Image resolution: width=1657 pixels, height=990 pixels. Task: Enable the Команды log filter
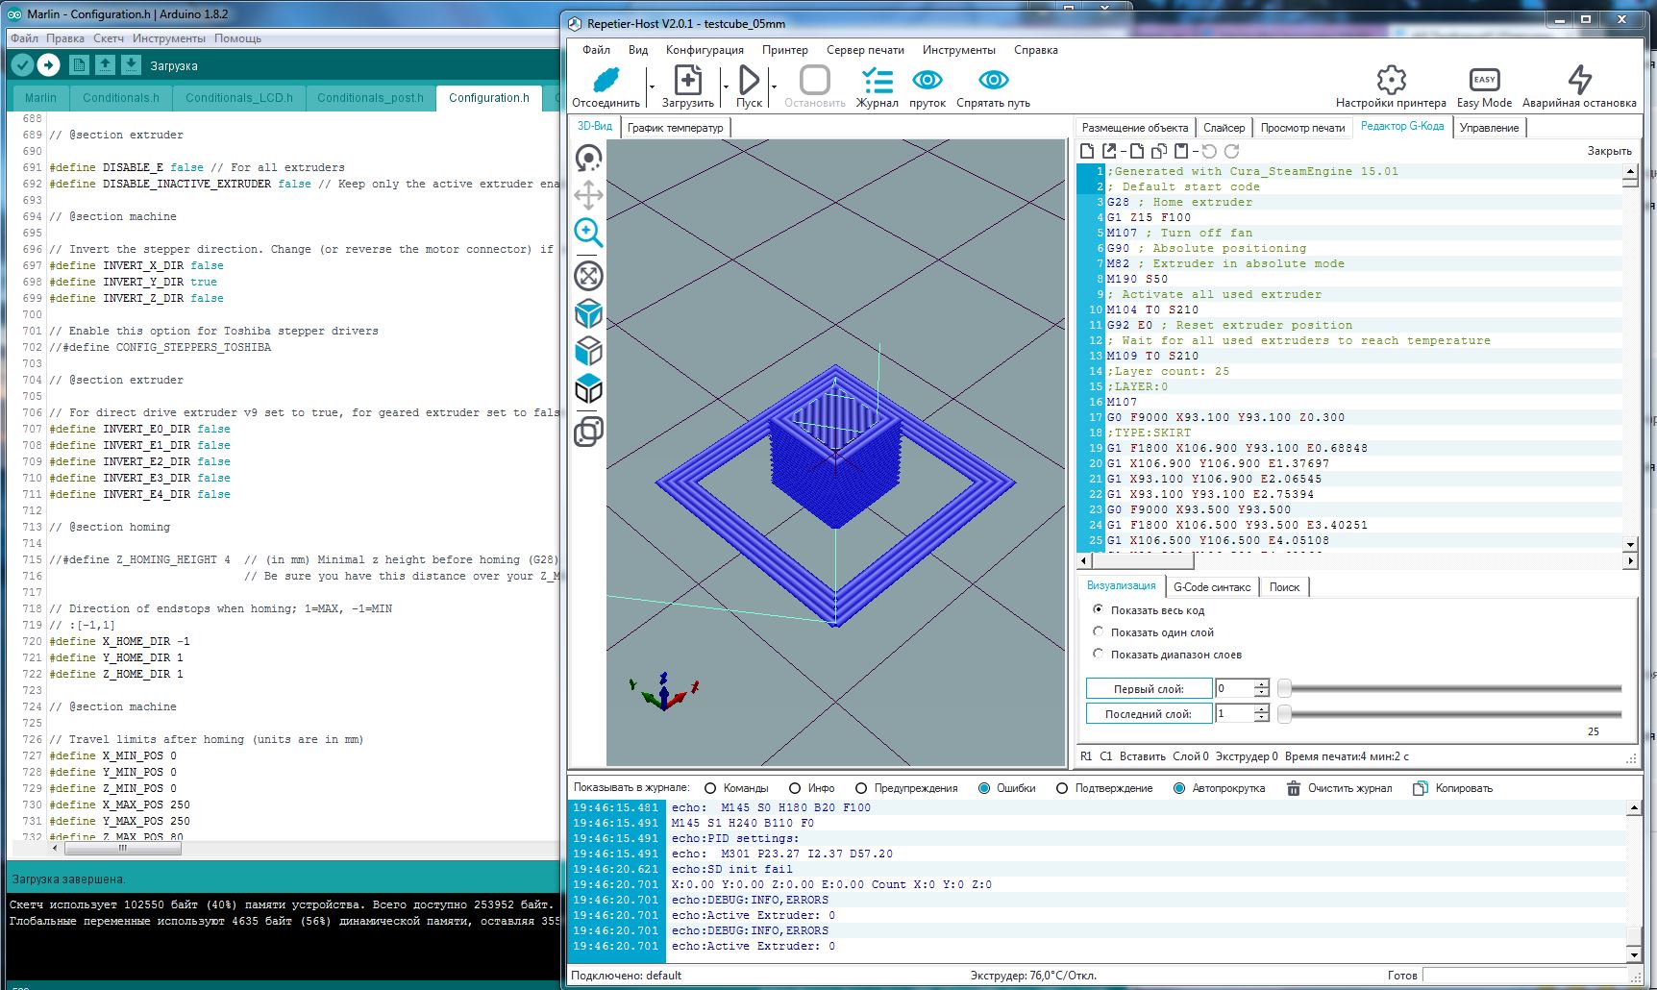[x=710, y=788]
